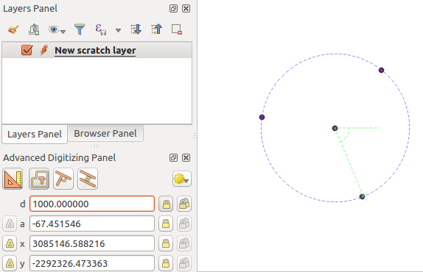Toggle visibility checkbox of New scratch layer
This screenshot has height=272, width=423.
[x=27, y=50]
